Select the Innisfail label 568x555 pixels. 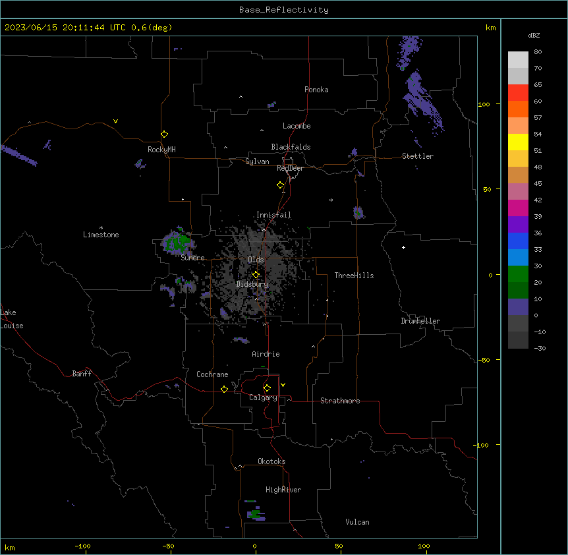coord(273,215)
